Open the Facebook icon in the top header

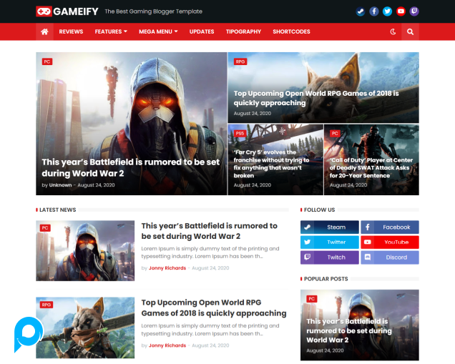point(373,11)
